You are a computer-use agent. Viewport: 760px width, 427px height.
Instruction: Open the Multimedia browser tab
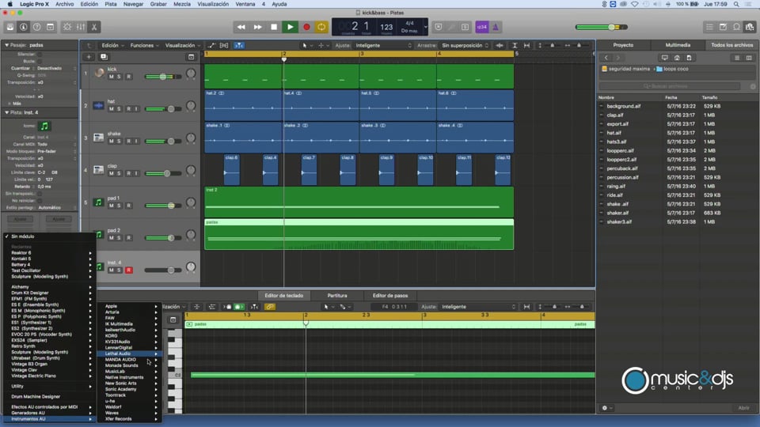678,45
